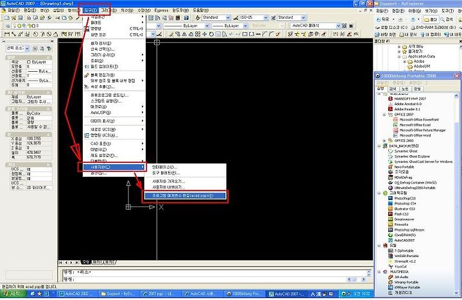Choose the acad.pgp edit program parameters submenu item

click(x=185, y=196)
